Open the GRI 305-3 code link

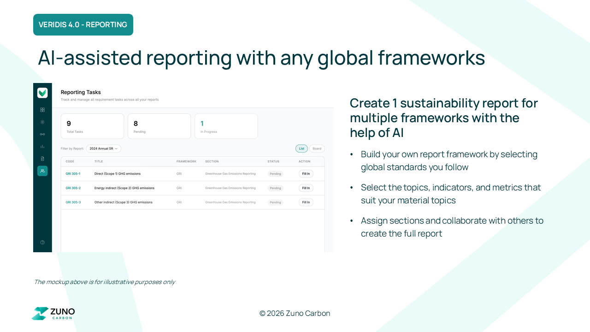tap(73, 202)
